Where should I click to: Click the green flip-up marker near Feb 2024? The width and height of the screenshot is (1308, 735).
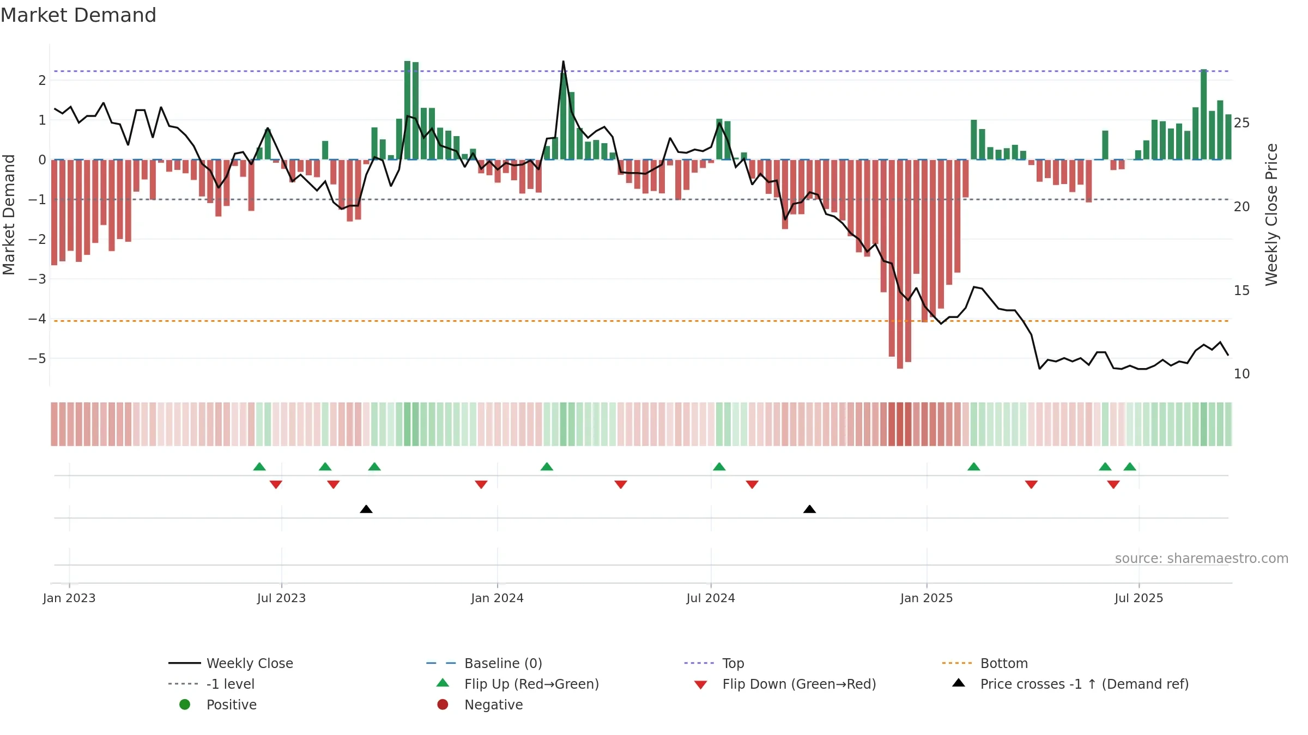pyautogui.click(x=547, y=467)
